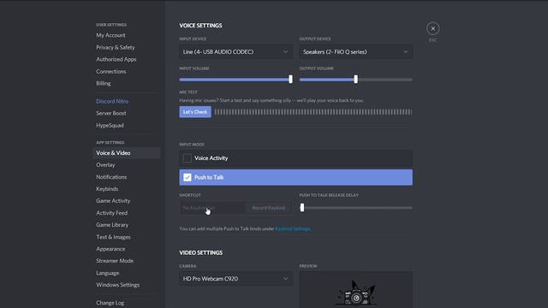Open the Change Log

110,303
